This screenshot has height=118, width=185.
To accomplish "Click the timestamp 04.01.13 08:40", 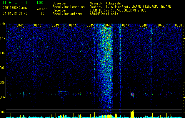I will point(15,14).
